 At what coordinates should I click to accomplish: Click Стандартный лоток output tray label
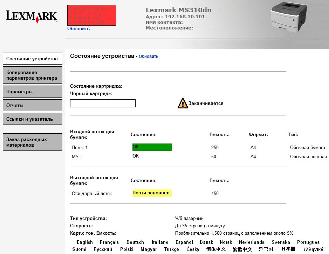pos(92,194)
